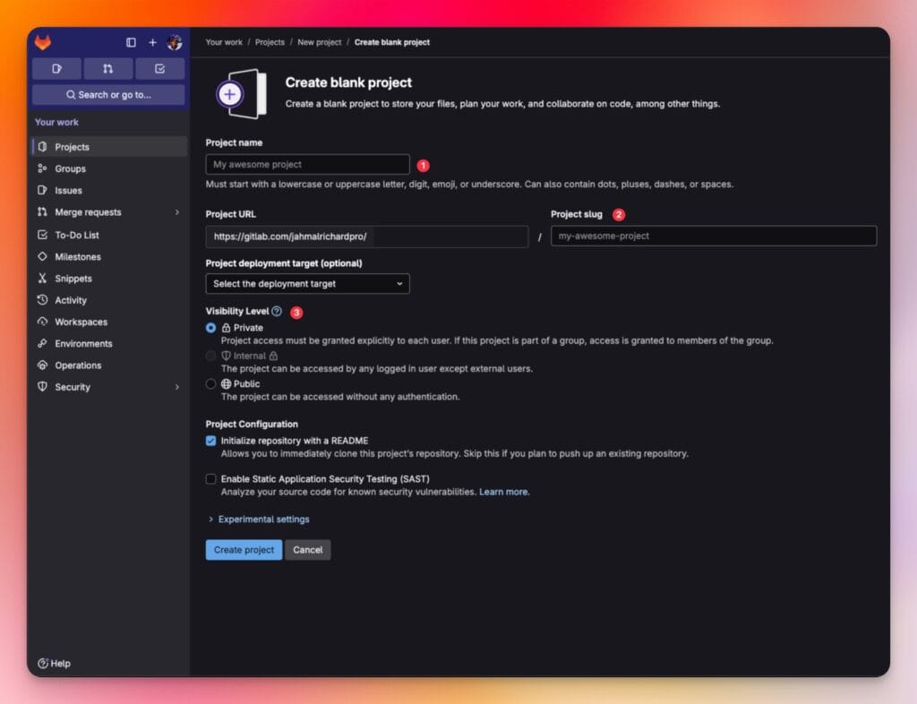
Task: Click the Your work sidebar heading
Action: click(x=56, y=122)
